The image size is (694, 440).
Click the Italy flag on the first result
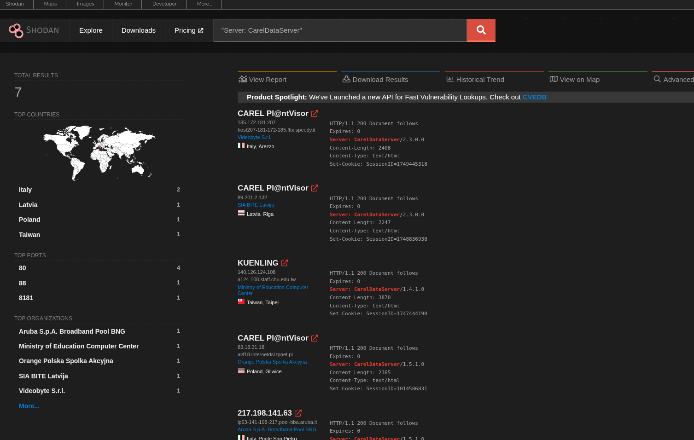(x=241, y=145)
